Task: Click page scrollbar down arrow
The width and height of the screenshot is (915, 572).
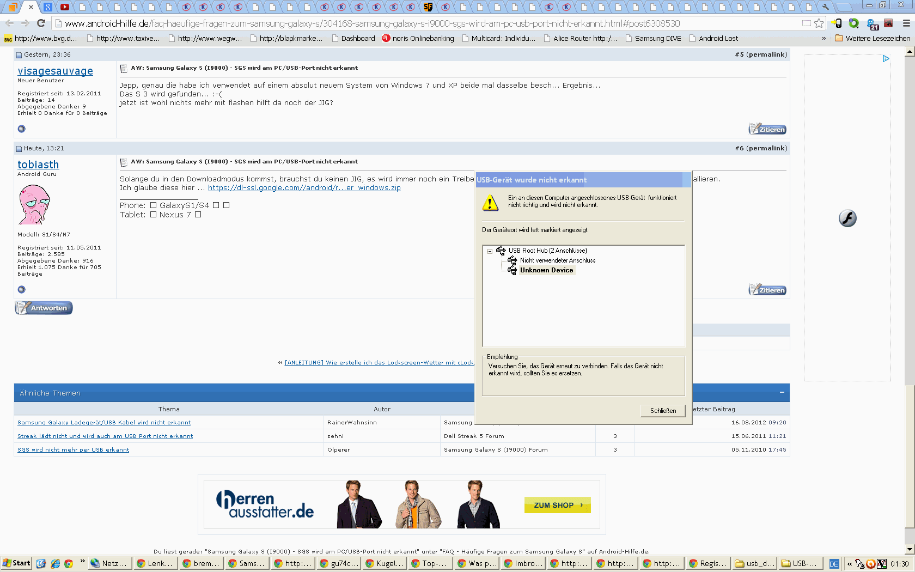Action: click(x=910, y=549)
